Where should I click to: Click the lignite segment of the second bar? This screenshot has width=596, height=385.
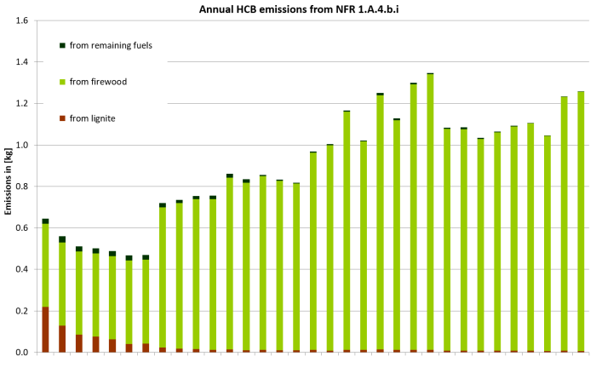click(62, 339)
